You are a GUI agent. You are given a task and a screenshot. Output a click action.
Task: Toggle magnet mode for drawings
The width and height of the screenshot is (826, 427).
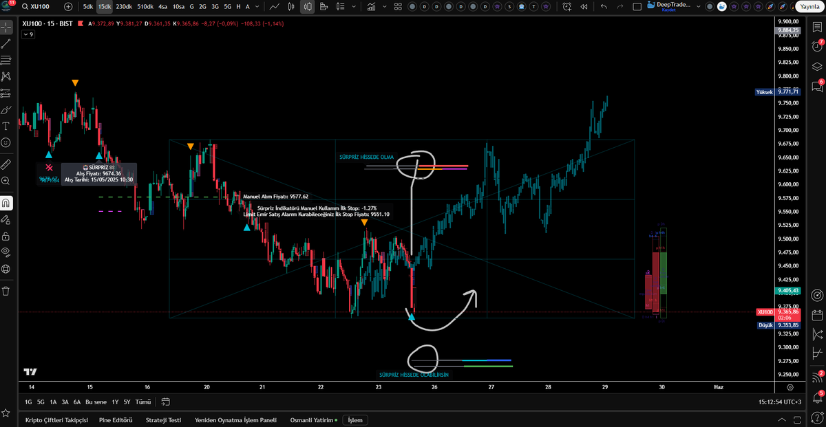6,204
